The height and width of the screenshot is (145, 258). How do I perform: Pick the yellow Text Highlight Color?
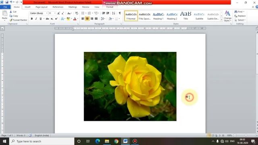[x=68, y=19]
